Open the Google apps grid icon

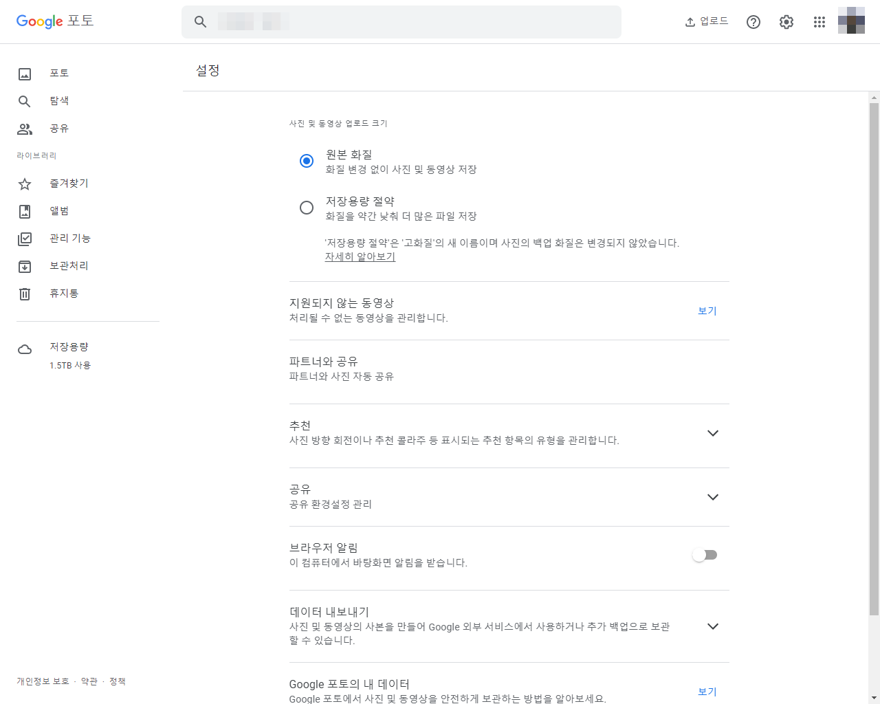[x=819, y=22]
